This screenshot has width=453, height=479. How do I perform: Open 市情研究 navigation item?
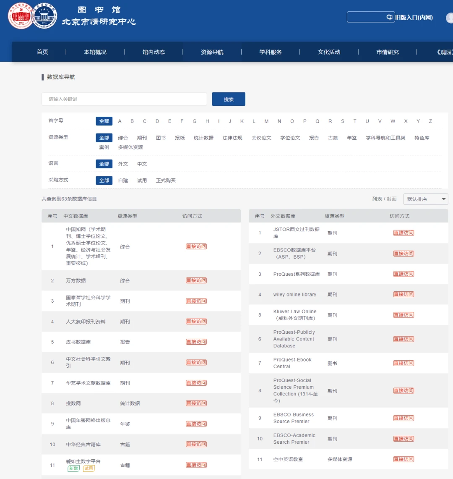[x=388, y=52]
